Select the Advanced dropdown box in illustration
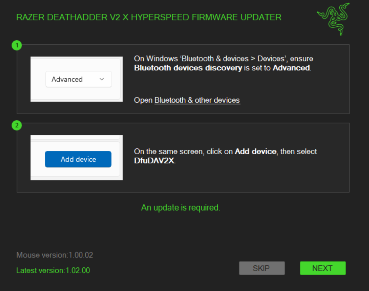 pyautogui.click(x=78, y=79)
